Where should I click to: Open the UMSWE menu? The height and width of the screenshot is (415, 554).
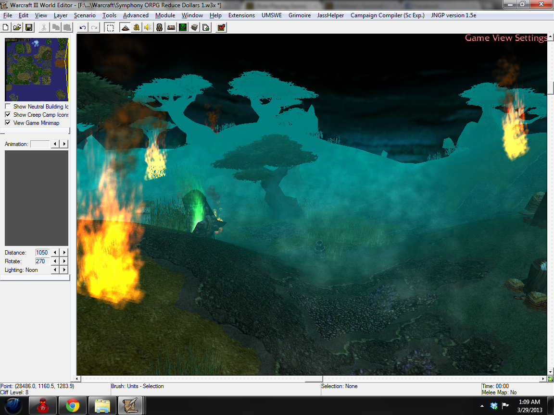click(272, 15)
